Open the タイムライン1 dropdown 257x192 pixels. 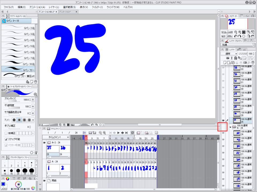pos(68,137)
